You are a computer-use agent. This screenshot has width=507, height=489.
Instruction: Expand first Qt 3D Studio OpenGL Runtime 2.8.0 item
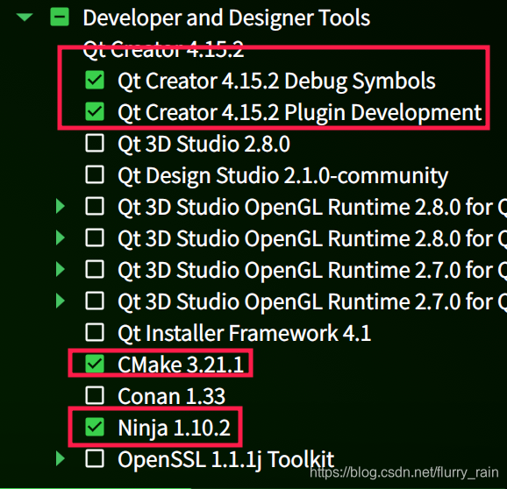61,206
